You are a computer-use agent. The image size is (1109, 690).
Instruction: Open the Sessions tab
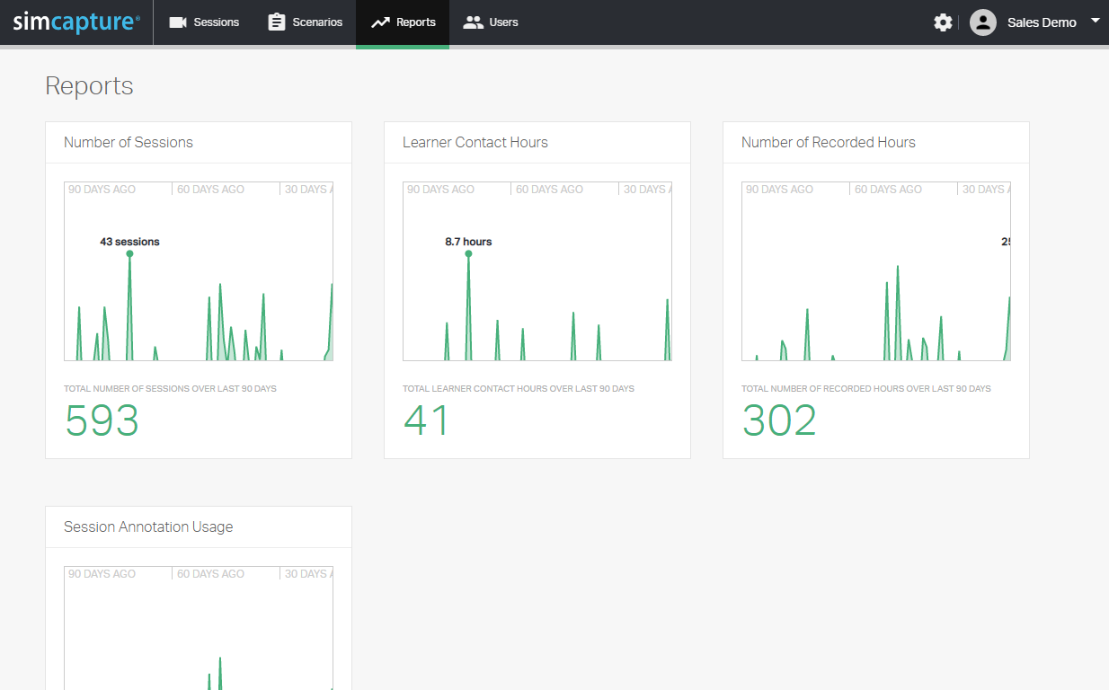pos(217,22)
